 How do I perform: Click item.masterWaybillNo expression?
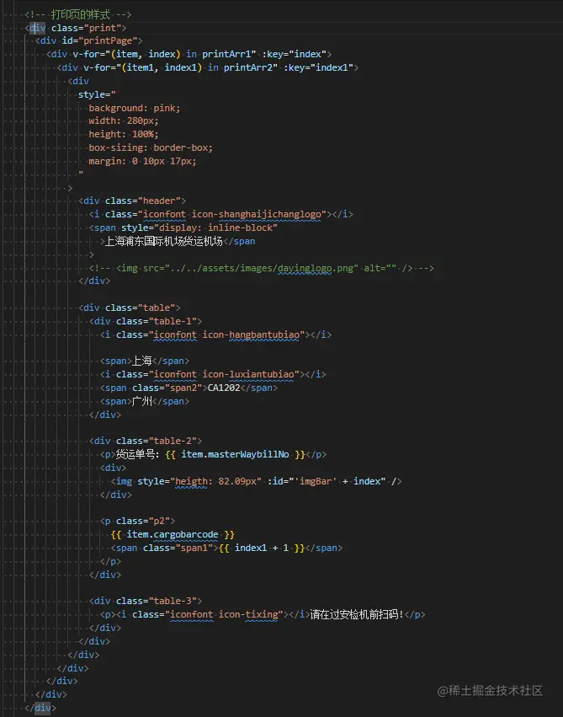click(x=235, y=454)
